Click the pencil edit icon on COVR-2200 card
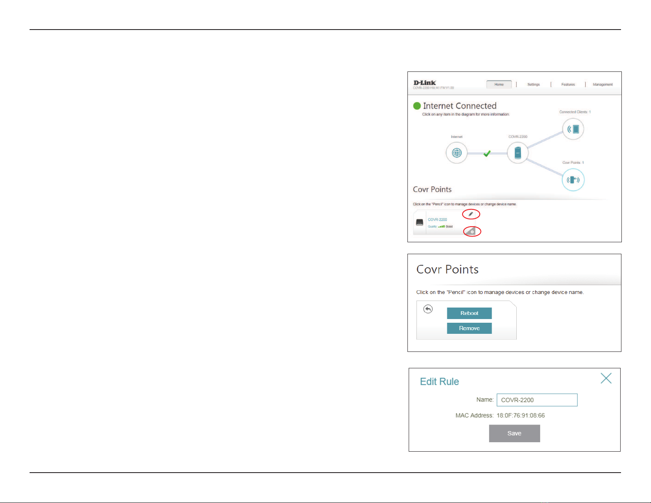 coord(471,214)
